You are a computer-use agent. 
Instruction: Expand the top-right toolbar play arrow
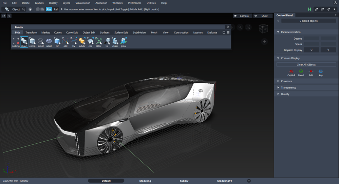pyautogui.click(x=335, y=9)
